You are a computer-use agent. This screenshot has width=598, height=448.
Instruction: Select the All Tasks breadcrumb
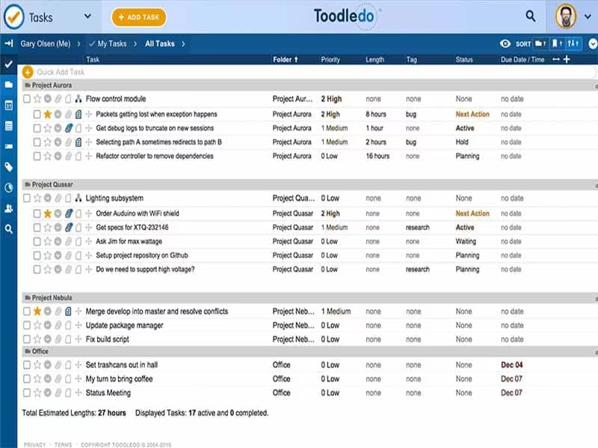[x=159, y=44]
